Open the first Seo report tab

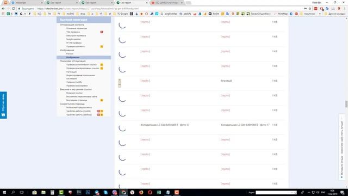[61, 3]
